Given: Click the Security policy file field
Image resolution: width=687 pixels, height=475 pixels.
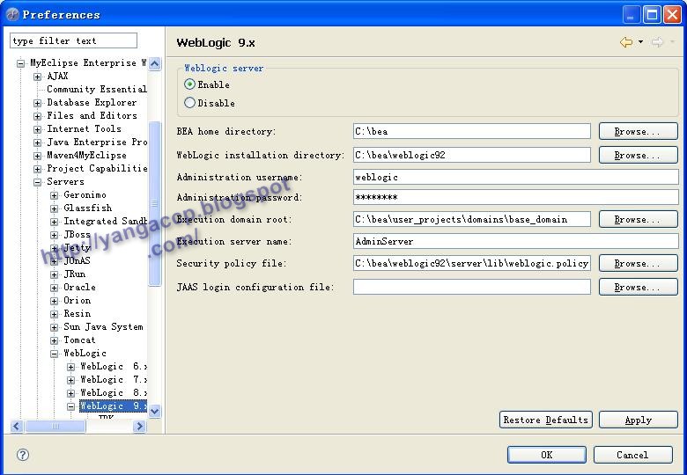Looking at the screenshot, I should point(472,263).
